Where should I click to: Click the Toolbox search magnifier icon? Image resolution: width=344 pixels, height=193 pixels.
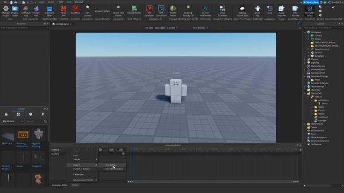coord(45,121)
